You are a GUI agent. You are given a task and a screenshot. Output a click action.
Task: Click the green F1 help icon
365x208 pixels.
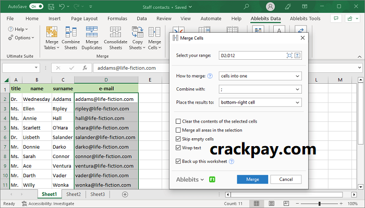212,179
